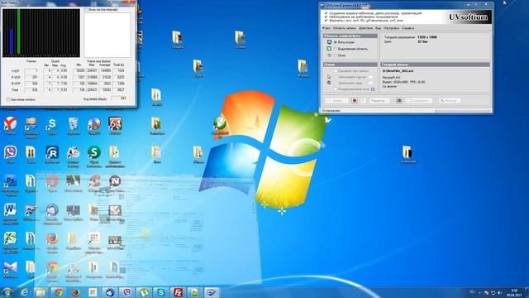Click the I-VOP Frames value field

pos(31,71)
